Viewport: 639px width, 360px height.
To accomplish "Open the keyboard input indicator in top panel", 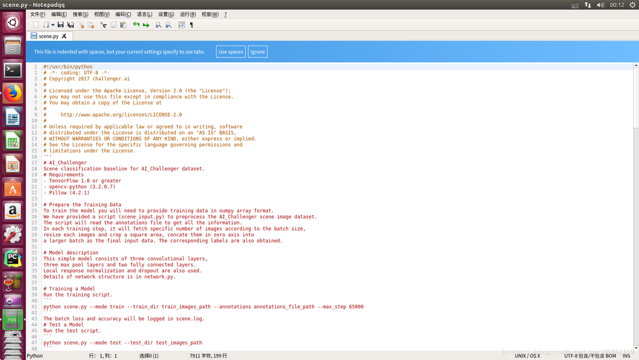I will pos(575,5).
